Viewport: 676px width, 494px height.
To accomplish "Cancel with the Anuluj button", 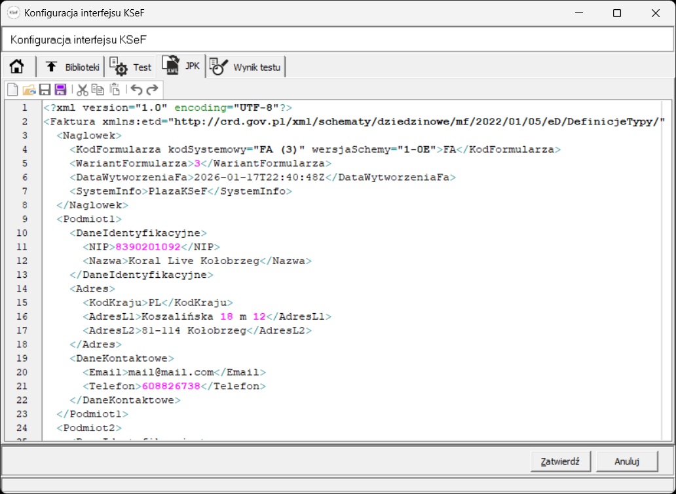I will [627, 461].
